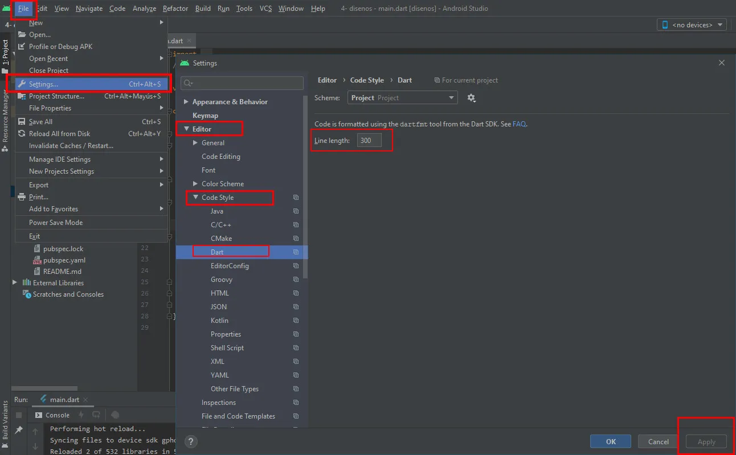Select Keymap in settings tree

(205, 116)
